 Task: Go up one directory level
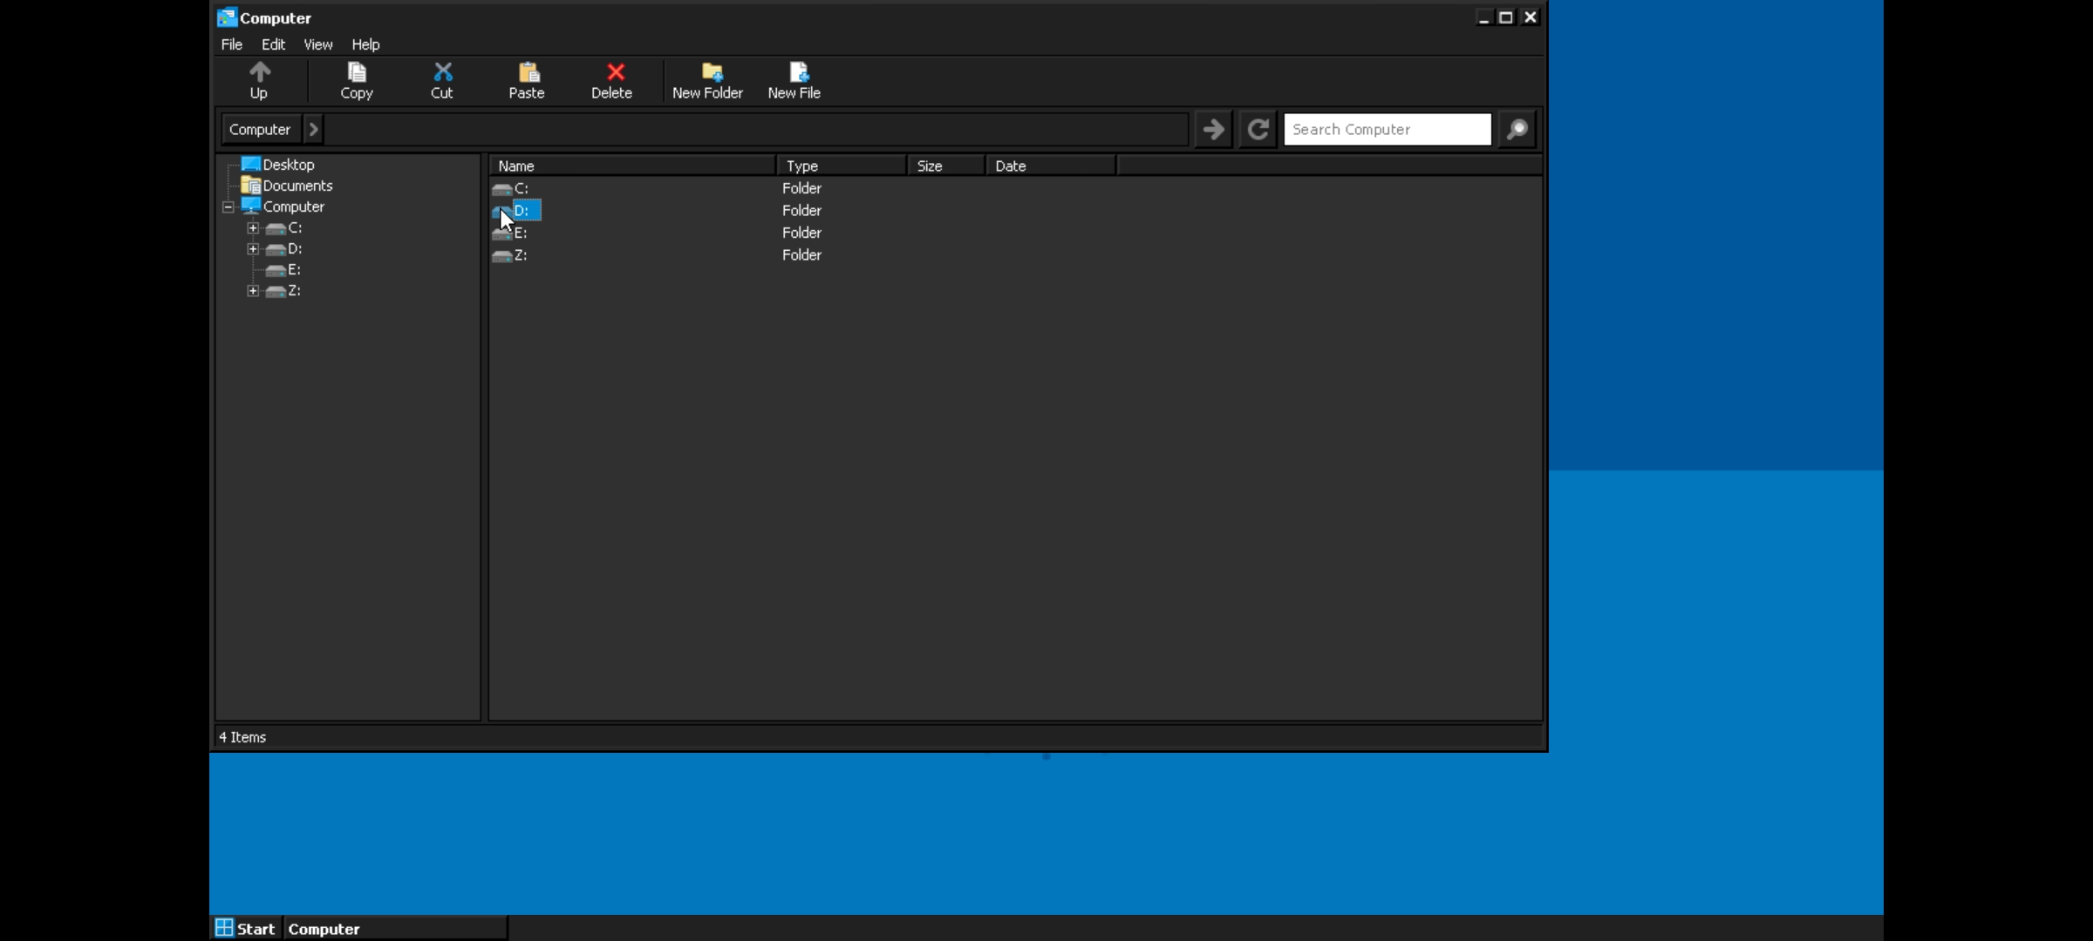(x=259, y=81)
